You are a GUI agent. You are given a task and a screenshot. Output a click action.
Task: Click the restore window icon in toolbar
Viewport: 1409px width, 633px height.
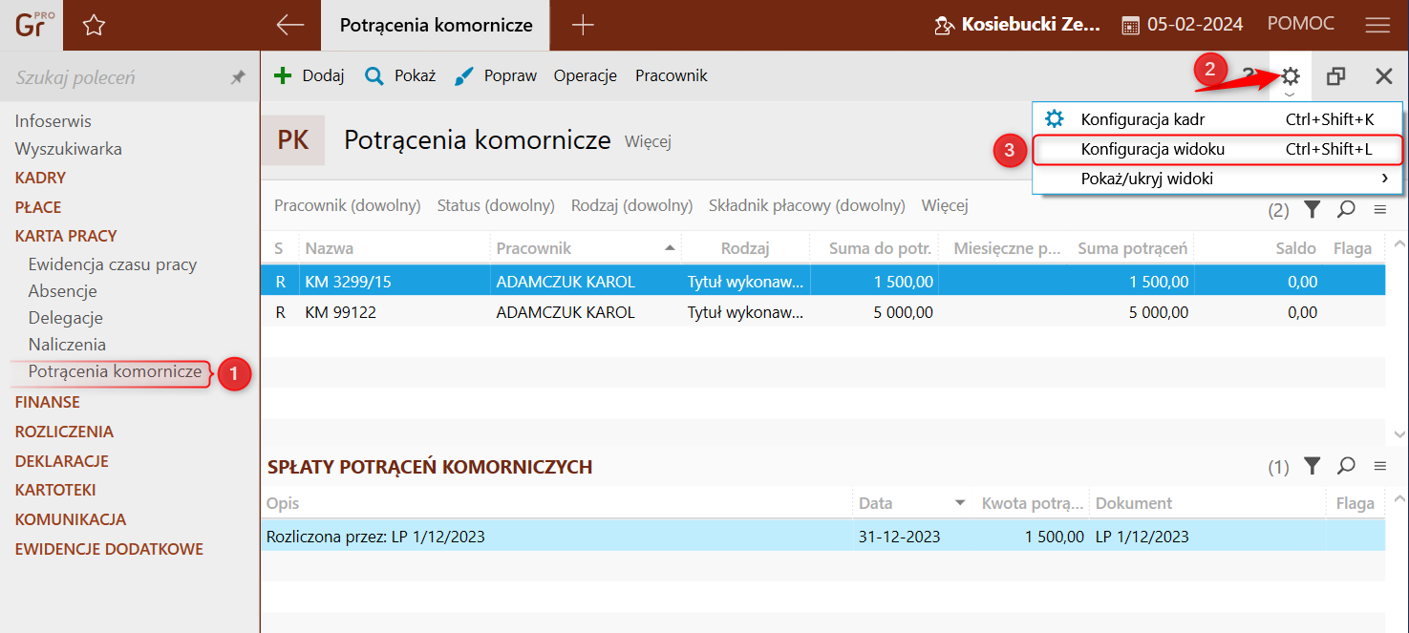1336,76
